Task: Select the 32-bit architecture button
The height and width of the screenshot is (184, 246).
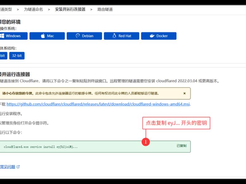Action: tap(17, 56)
